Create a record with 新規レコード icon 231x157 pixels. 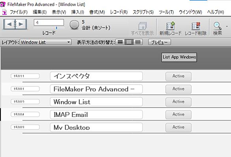170,26
